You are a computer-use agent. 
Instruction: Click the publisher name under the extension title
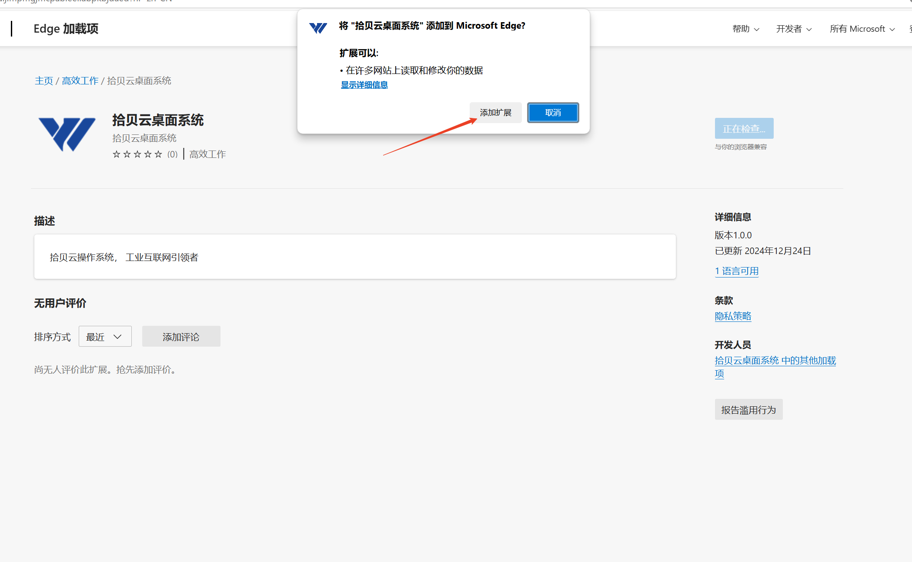click(x=144, y=138)
